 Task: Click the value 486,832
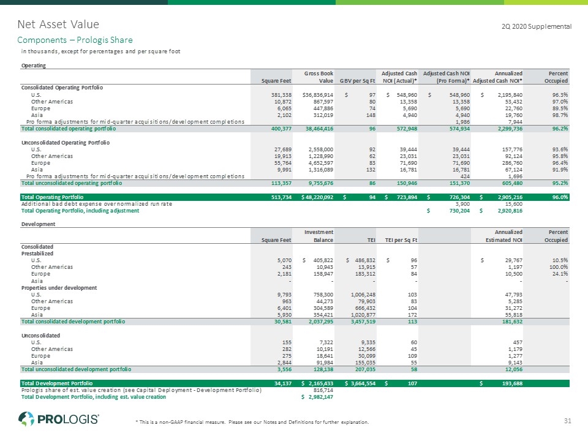click(x=365, y=261)
